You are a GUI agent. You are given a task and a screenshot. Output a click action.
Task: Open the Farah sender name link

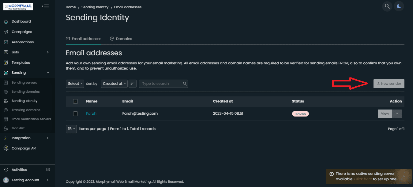[91, 113]
